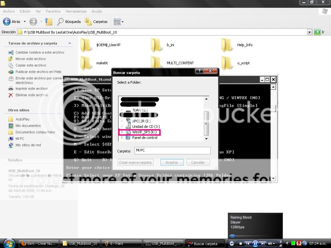Open the Ver menu
Viewport: 331px width, 248px height.
[x=38, y=11]
